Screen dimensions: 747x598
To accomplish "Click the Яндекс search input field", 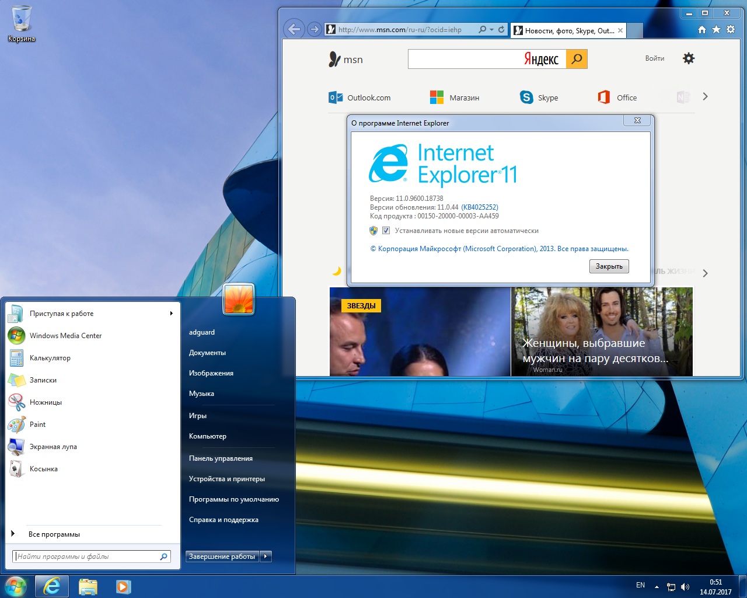I will [x=487, y=59].
